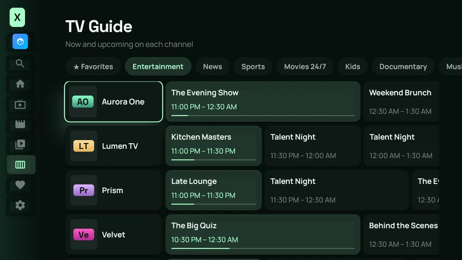The width and height of the screenshot is (462, 260).
Task: Open the Kitchen Masters program card
Action: (x=214, y=146)
